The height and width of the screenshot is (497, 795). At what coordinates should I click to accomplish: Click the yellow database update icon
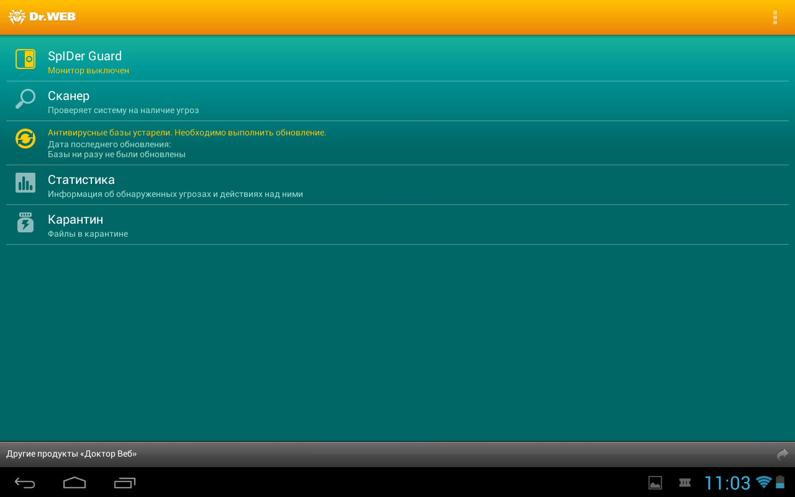25,139
